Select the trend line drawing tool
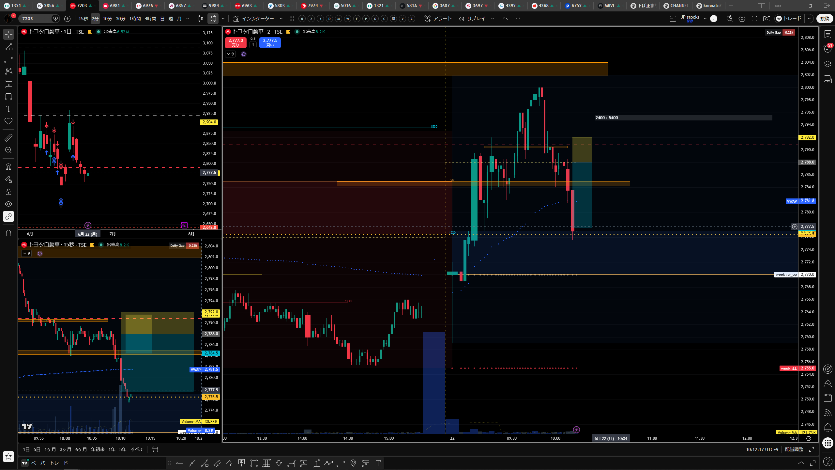 8,47
